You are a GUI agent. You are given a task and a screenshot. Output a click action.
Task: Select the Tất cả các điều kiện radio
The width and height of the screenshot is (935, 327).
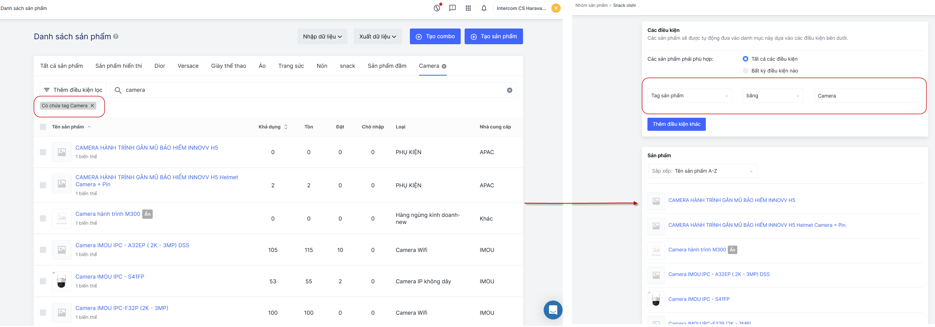click(745, 59)
